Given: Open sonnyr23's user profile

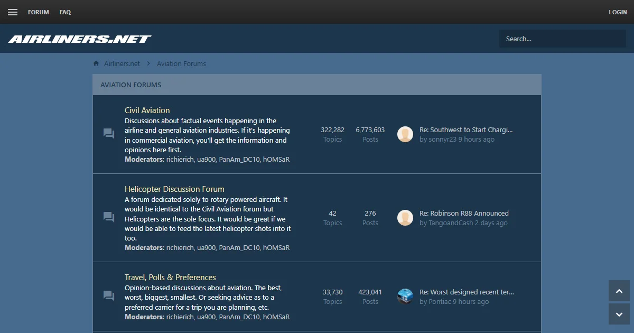Looking at the screenshot, I should point(442,140).
